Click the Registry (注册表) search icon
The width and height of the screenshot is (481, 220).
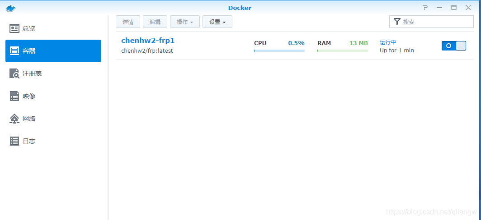click(14, 73)
